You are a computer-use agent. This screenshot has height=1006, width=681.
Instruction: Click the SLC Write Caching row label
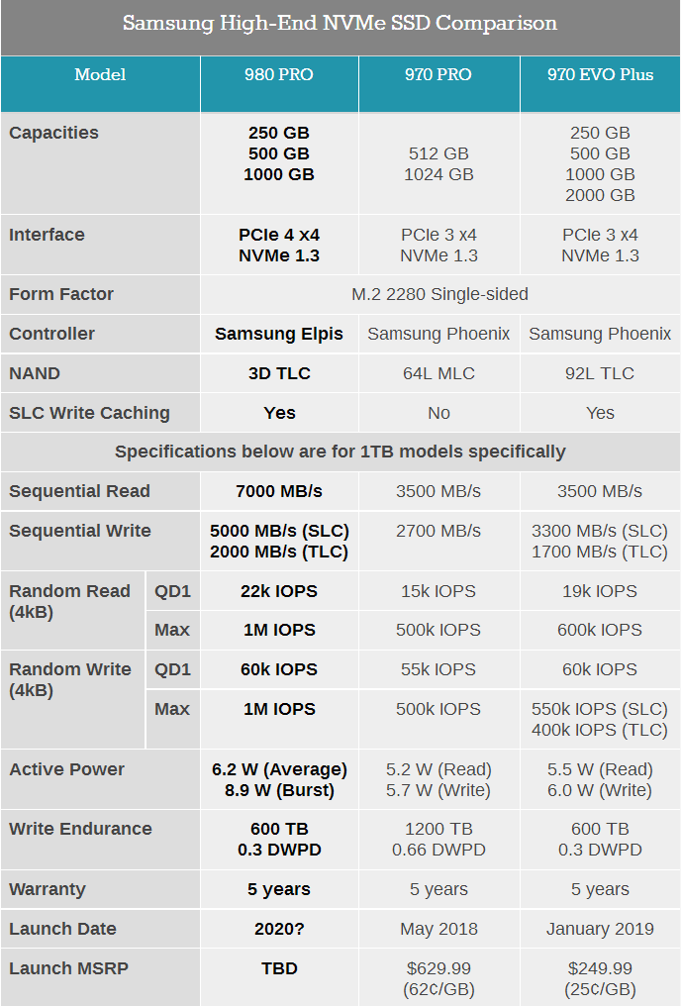(x=90, y=413)
